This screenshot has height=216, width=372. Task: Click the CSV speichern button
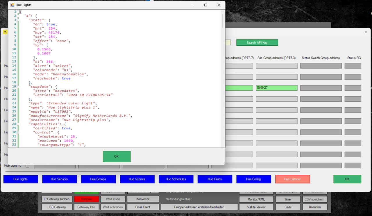pos(315,199)
